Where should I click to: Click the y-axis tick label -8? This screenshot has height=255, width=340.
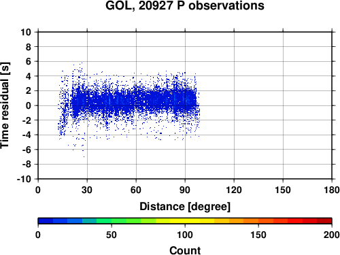point(27,165)
